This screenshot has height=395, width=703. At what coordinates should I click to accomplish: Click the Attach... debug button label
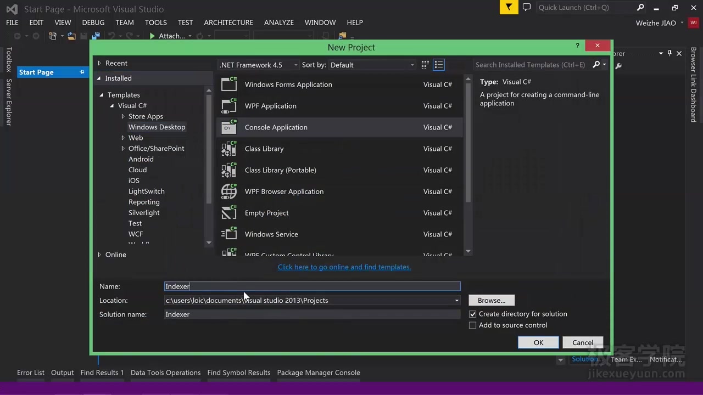(x=172, y=36)
